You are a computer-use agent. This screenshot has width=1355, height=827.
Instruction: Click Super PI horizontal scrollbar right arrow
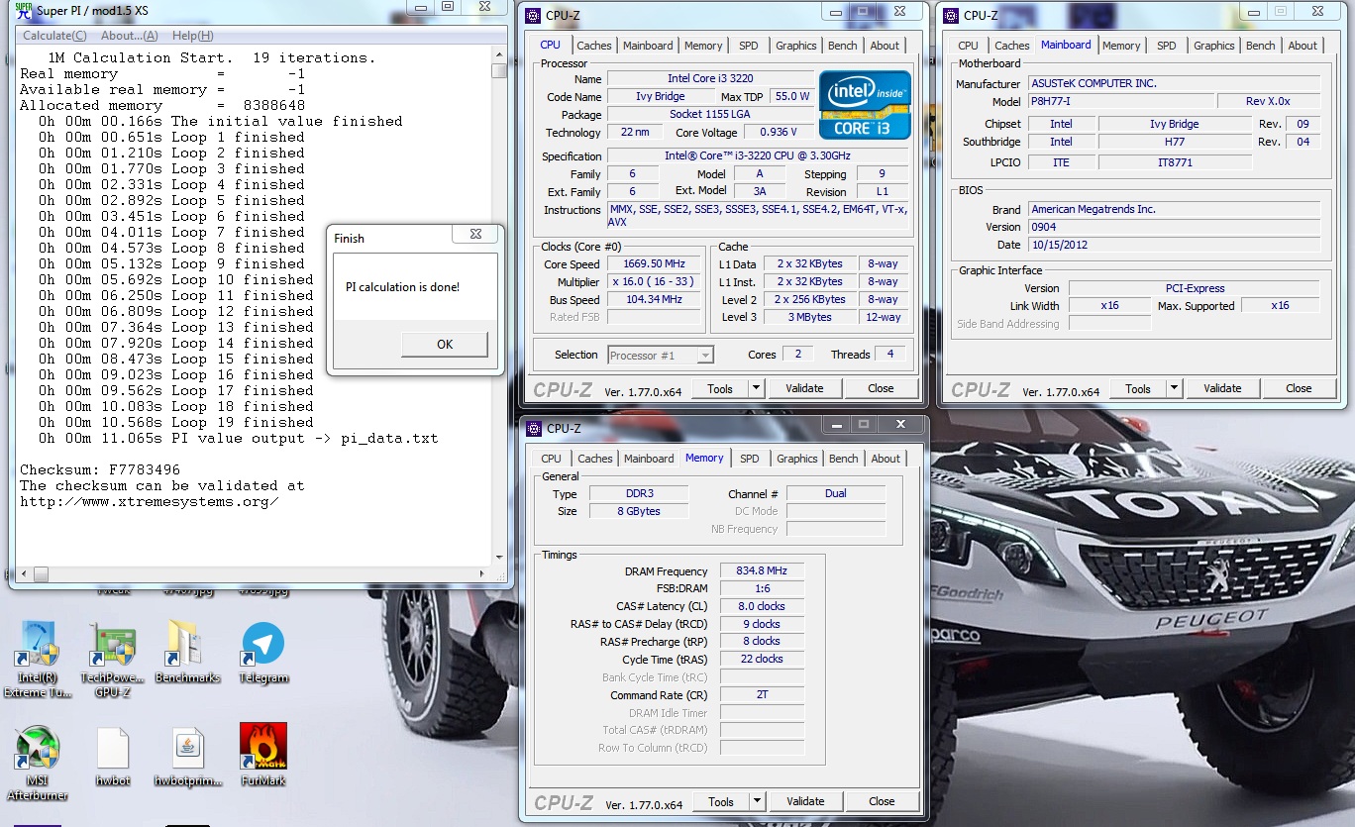[483, 572]
